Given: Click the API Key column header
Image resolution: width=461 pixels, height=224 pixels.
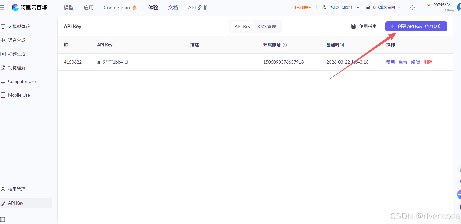Looking at the screenshot, I should 105,45.
